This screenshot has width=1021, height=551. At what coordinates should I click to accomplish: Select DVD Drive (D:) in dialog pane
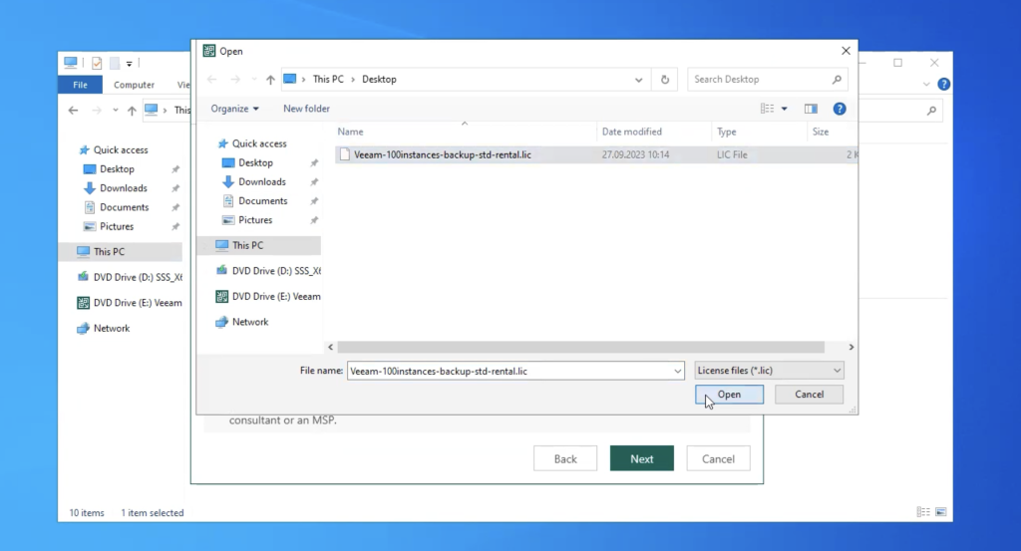[268, 271]
